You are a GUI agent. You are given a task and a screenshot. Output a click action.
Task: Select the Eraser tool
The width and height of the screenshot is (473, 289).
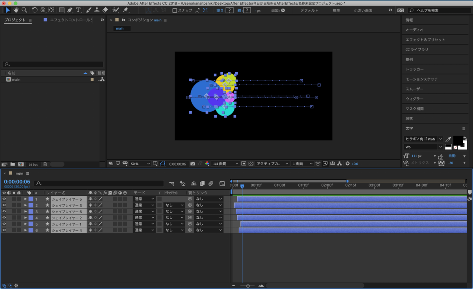click(105, 10)
